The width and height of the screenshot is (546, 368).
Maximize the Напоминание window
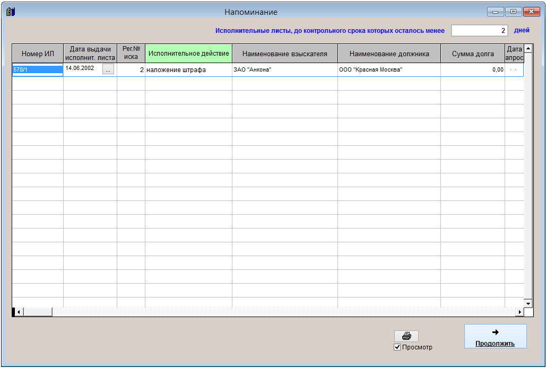(x=513, y=12)
